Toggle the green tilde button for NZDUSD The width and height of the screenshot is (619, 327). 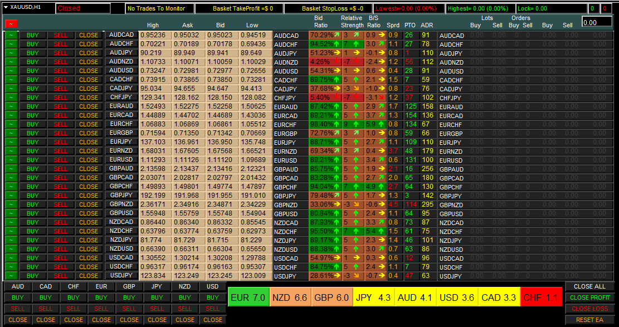pos(12,249)
